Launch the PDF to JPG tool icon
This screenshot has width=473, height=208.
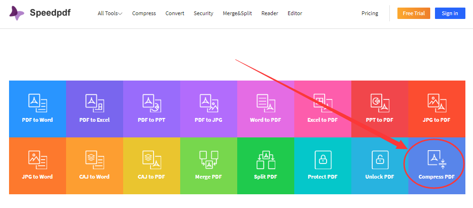(209, 103)
